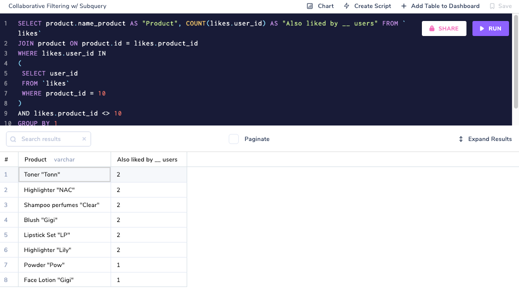The height and width of the screenshot is (291, 519).
Task: Click the # column header
Action: tap(6, 159)
